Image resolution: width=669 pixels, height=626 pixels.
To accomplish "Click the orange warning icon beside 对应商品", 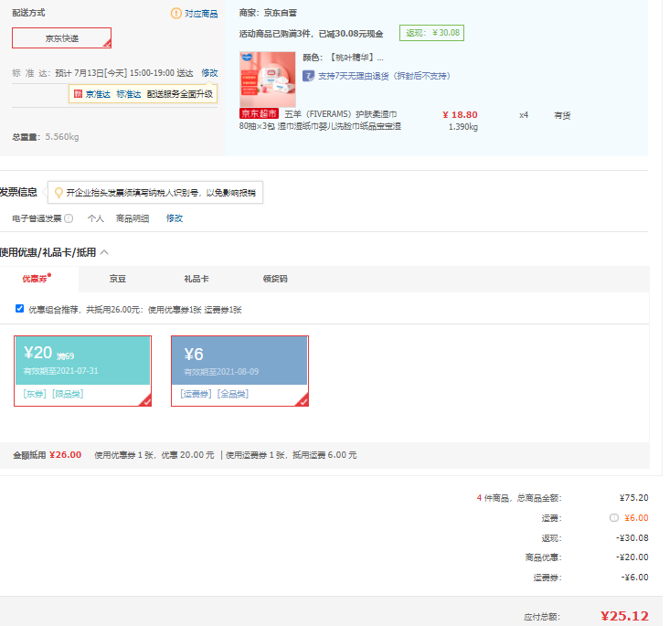I will pyautogui.click(x=175, y=13).
